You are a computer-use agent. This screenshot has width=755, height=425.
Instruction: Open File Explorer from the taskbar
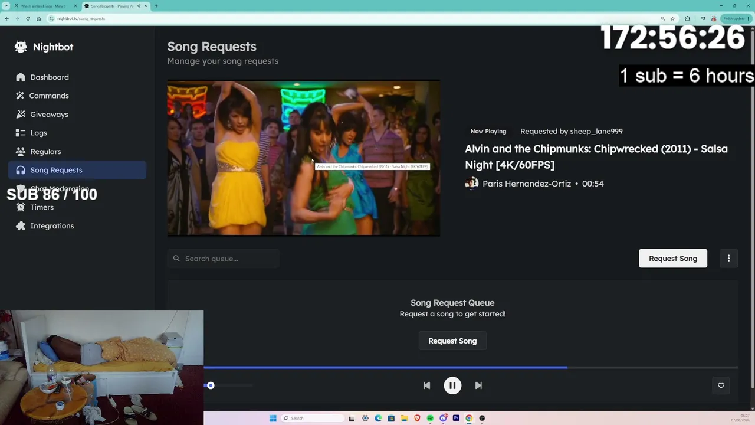coord(404,418)
